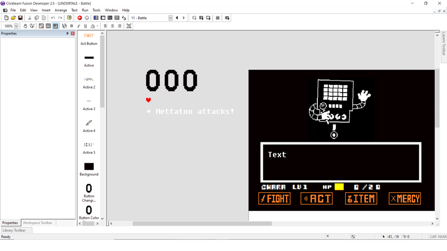Screen dimensions: 447x251
Task: Open the Data Elements icon
Action: [x=124, y=18]
